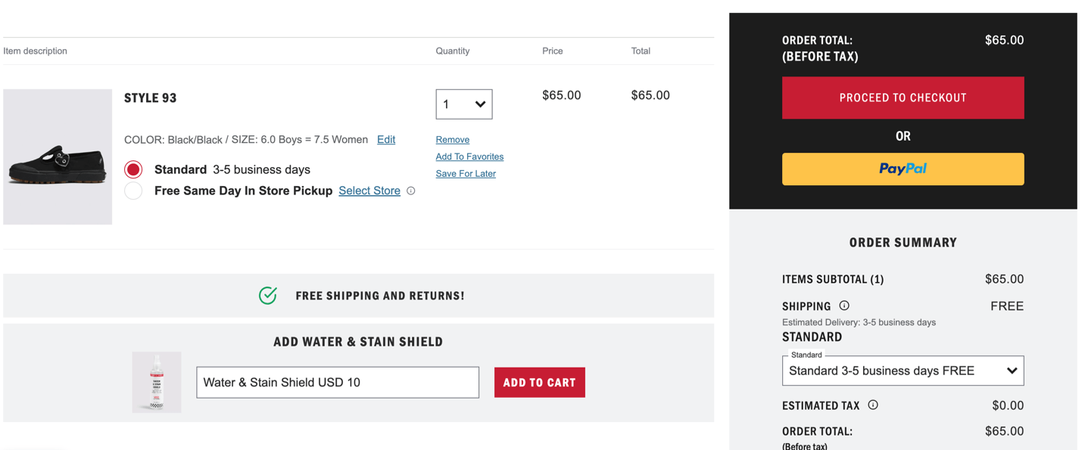The image size is (1085, 450).
Task: Click Proceed to Checkout
Action: 903,98
